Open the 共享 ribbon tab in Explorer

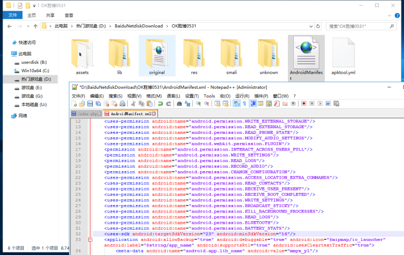50,15
